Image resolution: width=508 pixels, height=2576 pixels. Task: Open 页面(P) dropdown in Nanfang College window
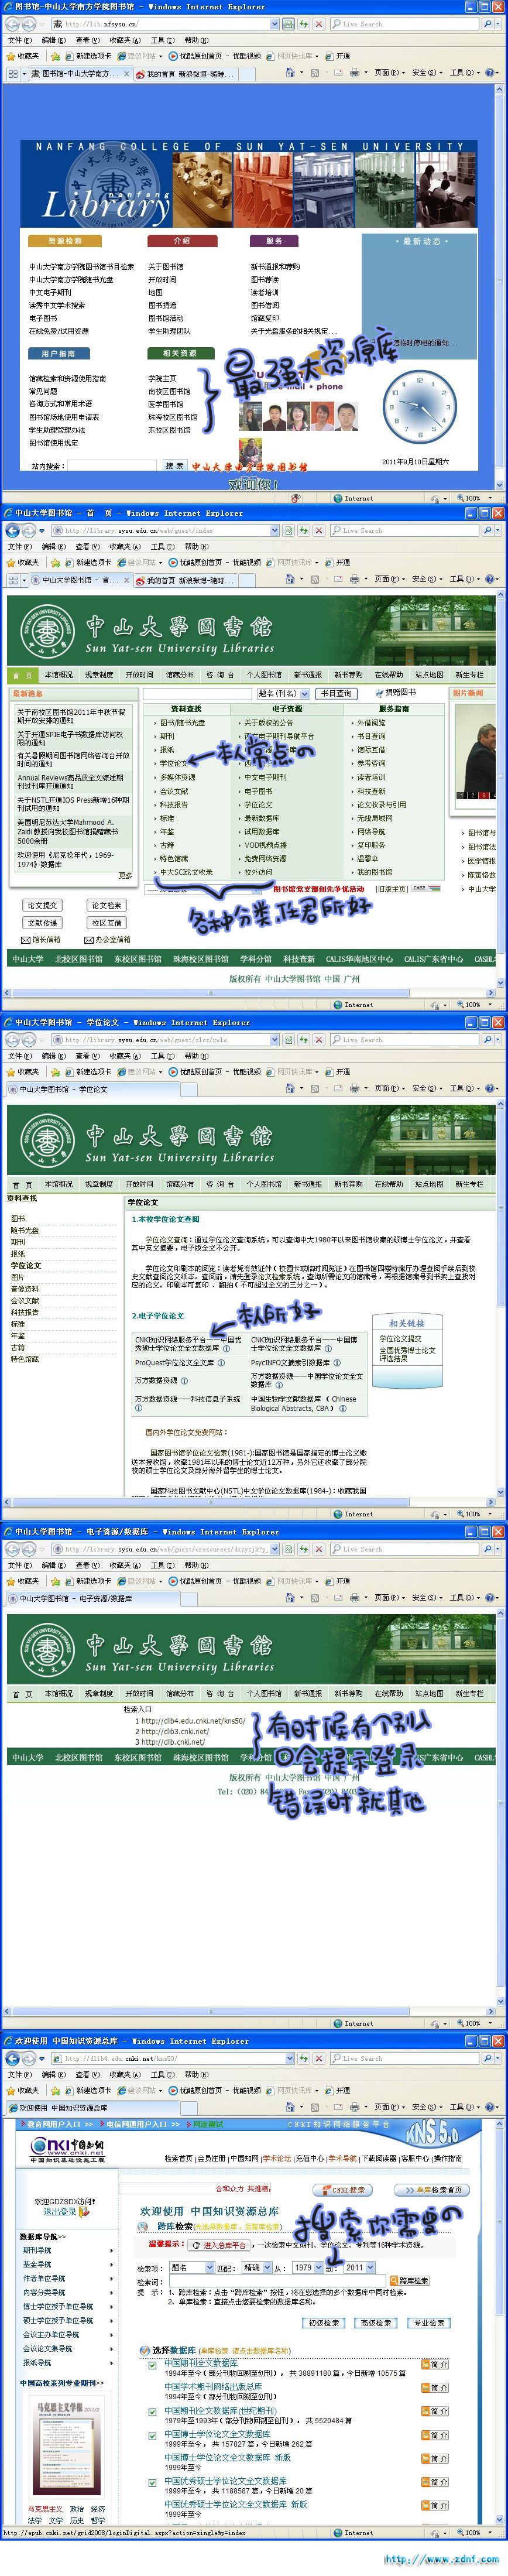pyautogui.click(x=389, y=73)
